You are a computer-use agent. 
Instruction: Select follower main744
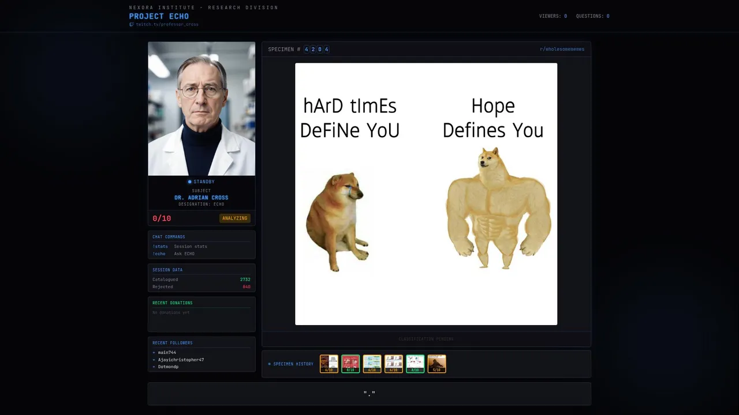pos(167,352)
